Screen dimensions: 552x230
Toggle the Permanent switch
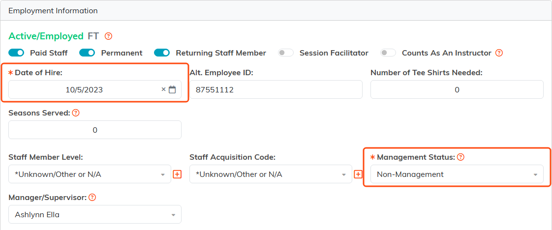87,53
